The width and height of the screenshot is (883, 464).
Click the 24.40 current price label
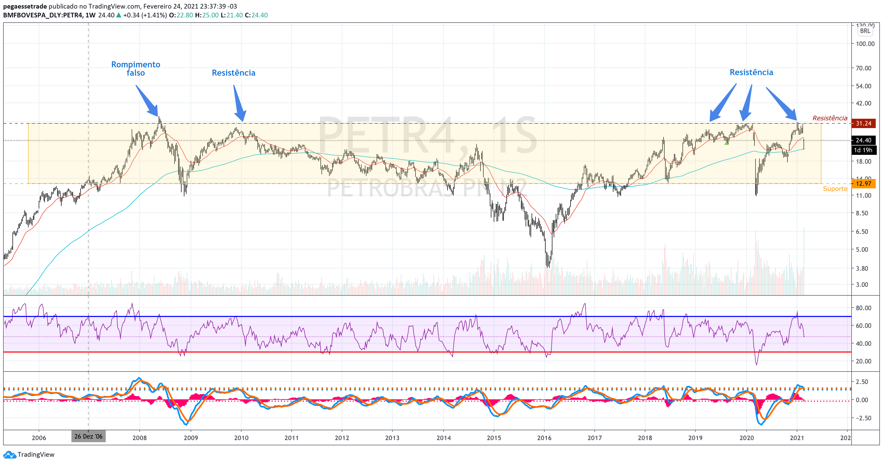coord(864,140)
